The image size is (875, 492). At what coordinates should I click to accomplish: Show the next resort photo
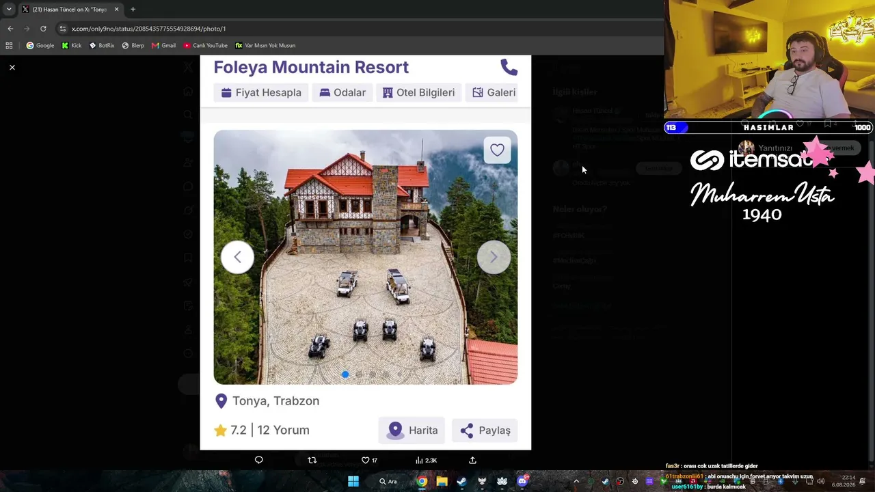(x=494, y=257)
